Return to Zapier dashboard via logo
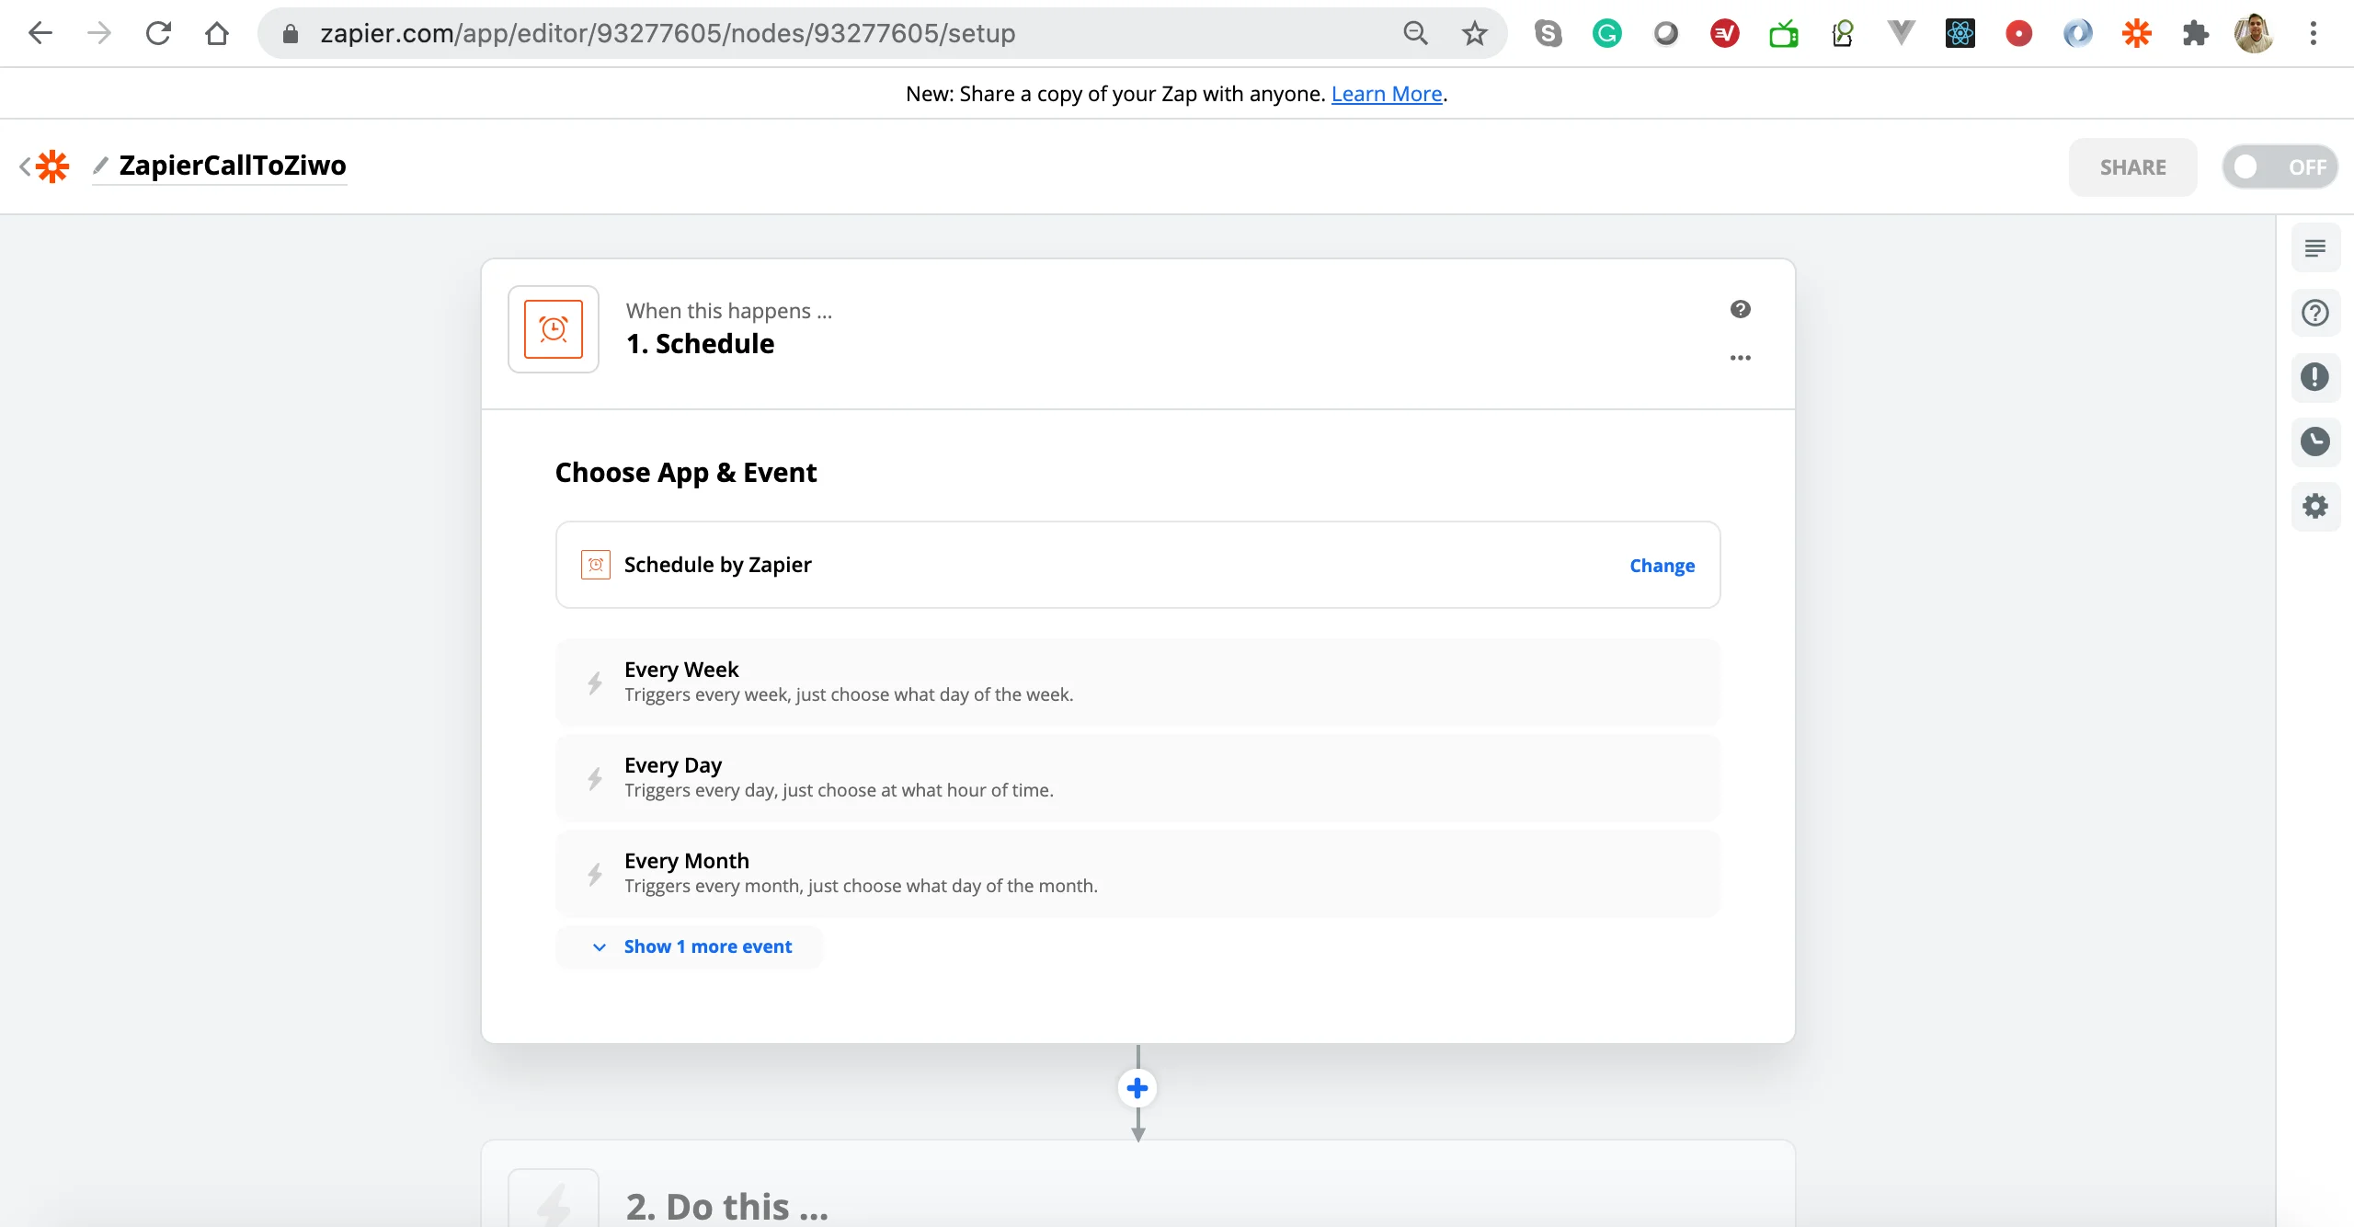Image resolution: width=2354 pixels, height=1227 pixels. click(52, 166)
